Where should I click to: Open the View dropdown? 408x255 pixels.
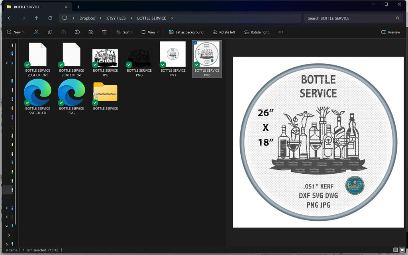[150, 32]
